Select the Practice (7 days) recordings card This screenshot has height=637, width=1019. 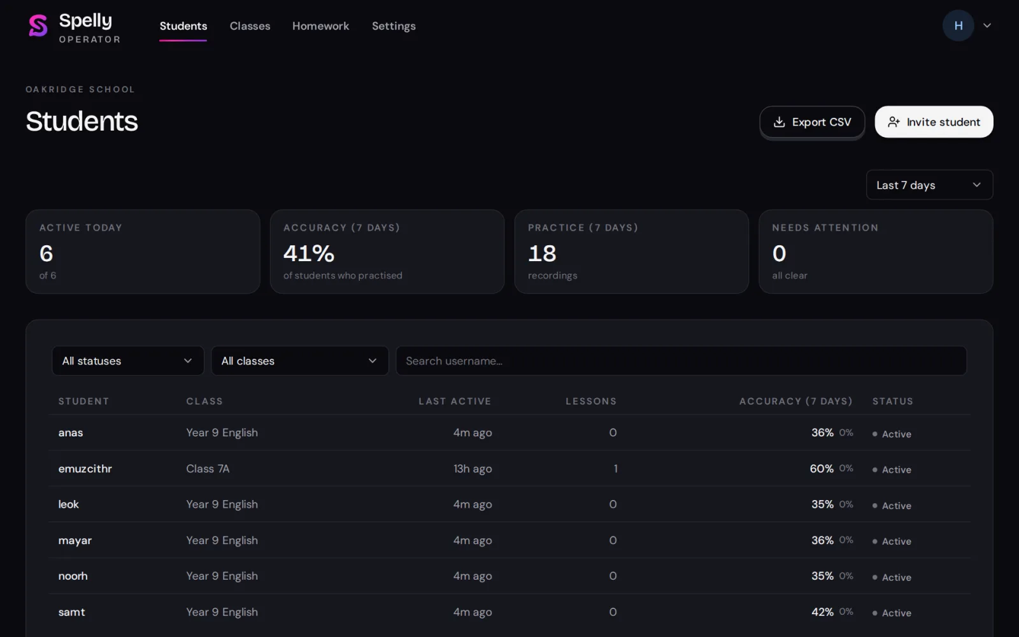click(x=631, y=252)
